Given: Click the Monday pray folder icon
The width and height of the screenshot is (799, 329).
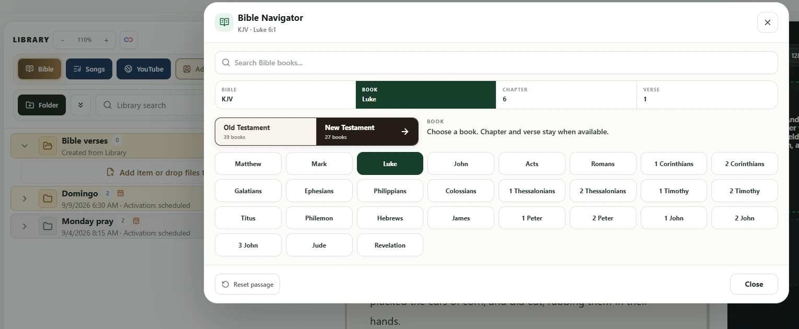Looking at the screenshot, I should tap(48, 226).
